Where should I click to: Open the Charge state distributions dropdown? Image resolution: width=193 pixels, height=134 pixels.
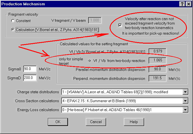[x=185, y=92]
